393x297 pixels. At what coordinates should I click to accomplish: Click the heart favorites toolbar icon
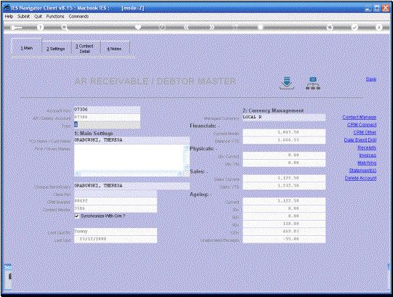[x=138, y=27]
